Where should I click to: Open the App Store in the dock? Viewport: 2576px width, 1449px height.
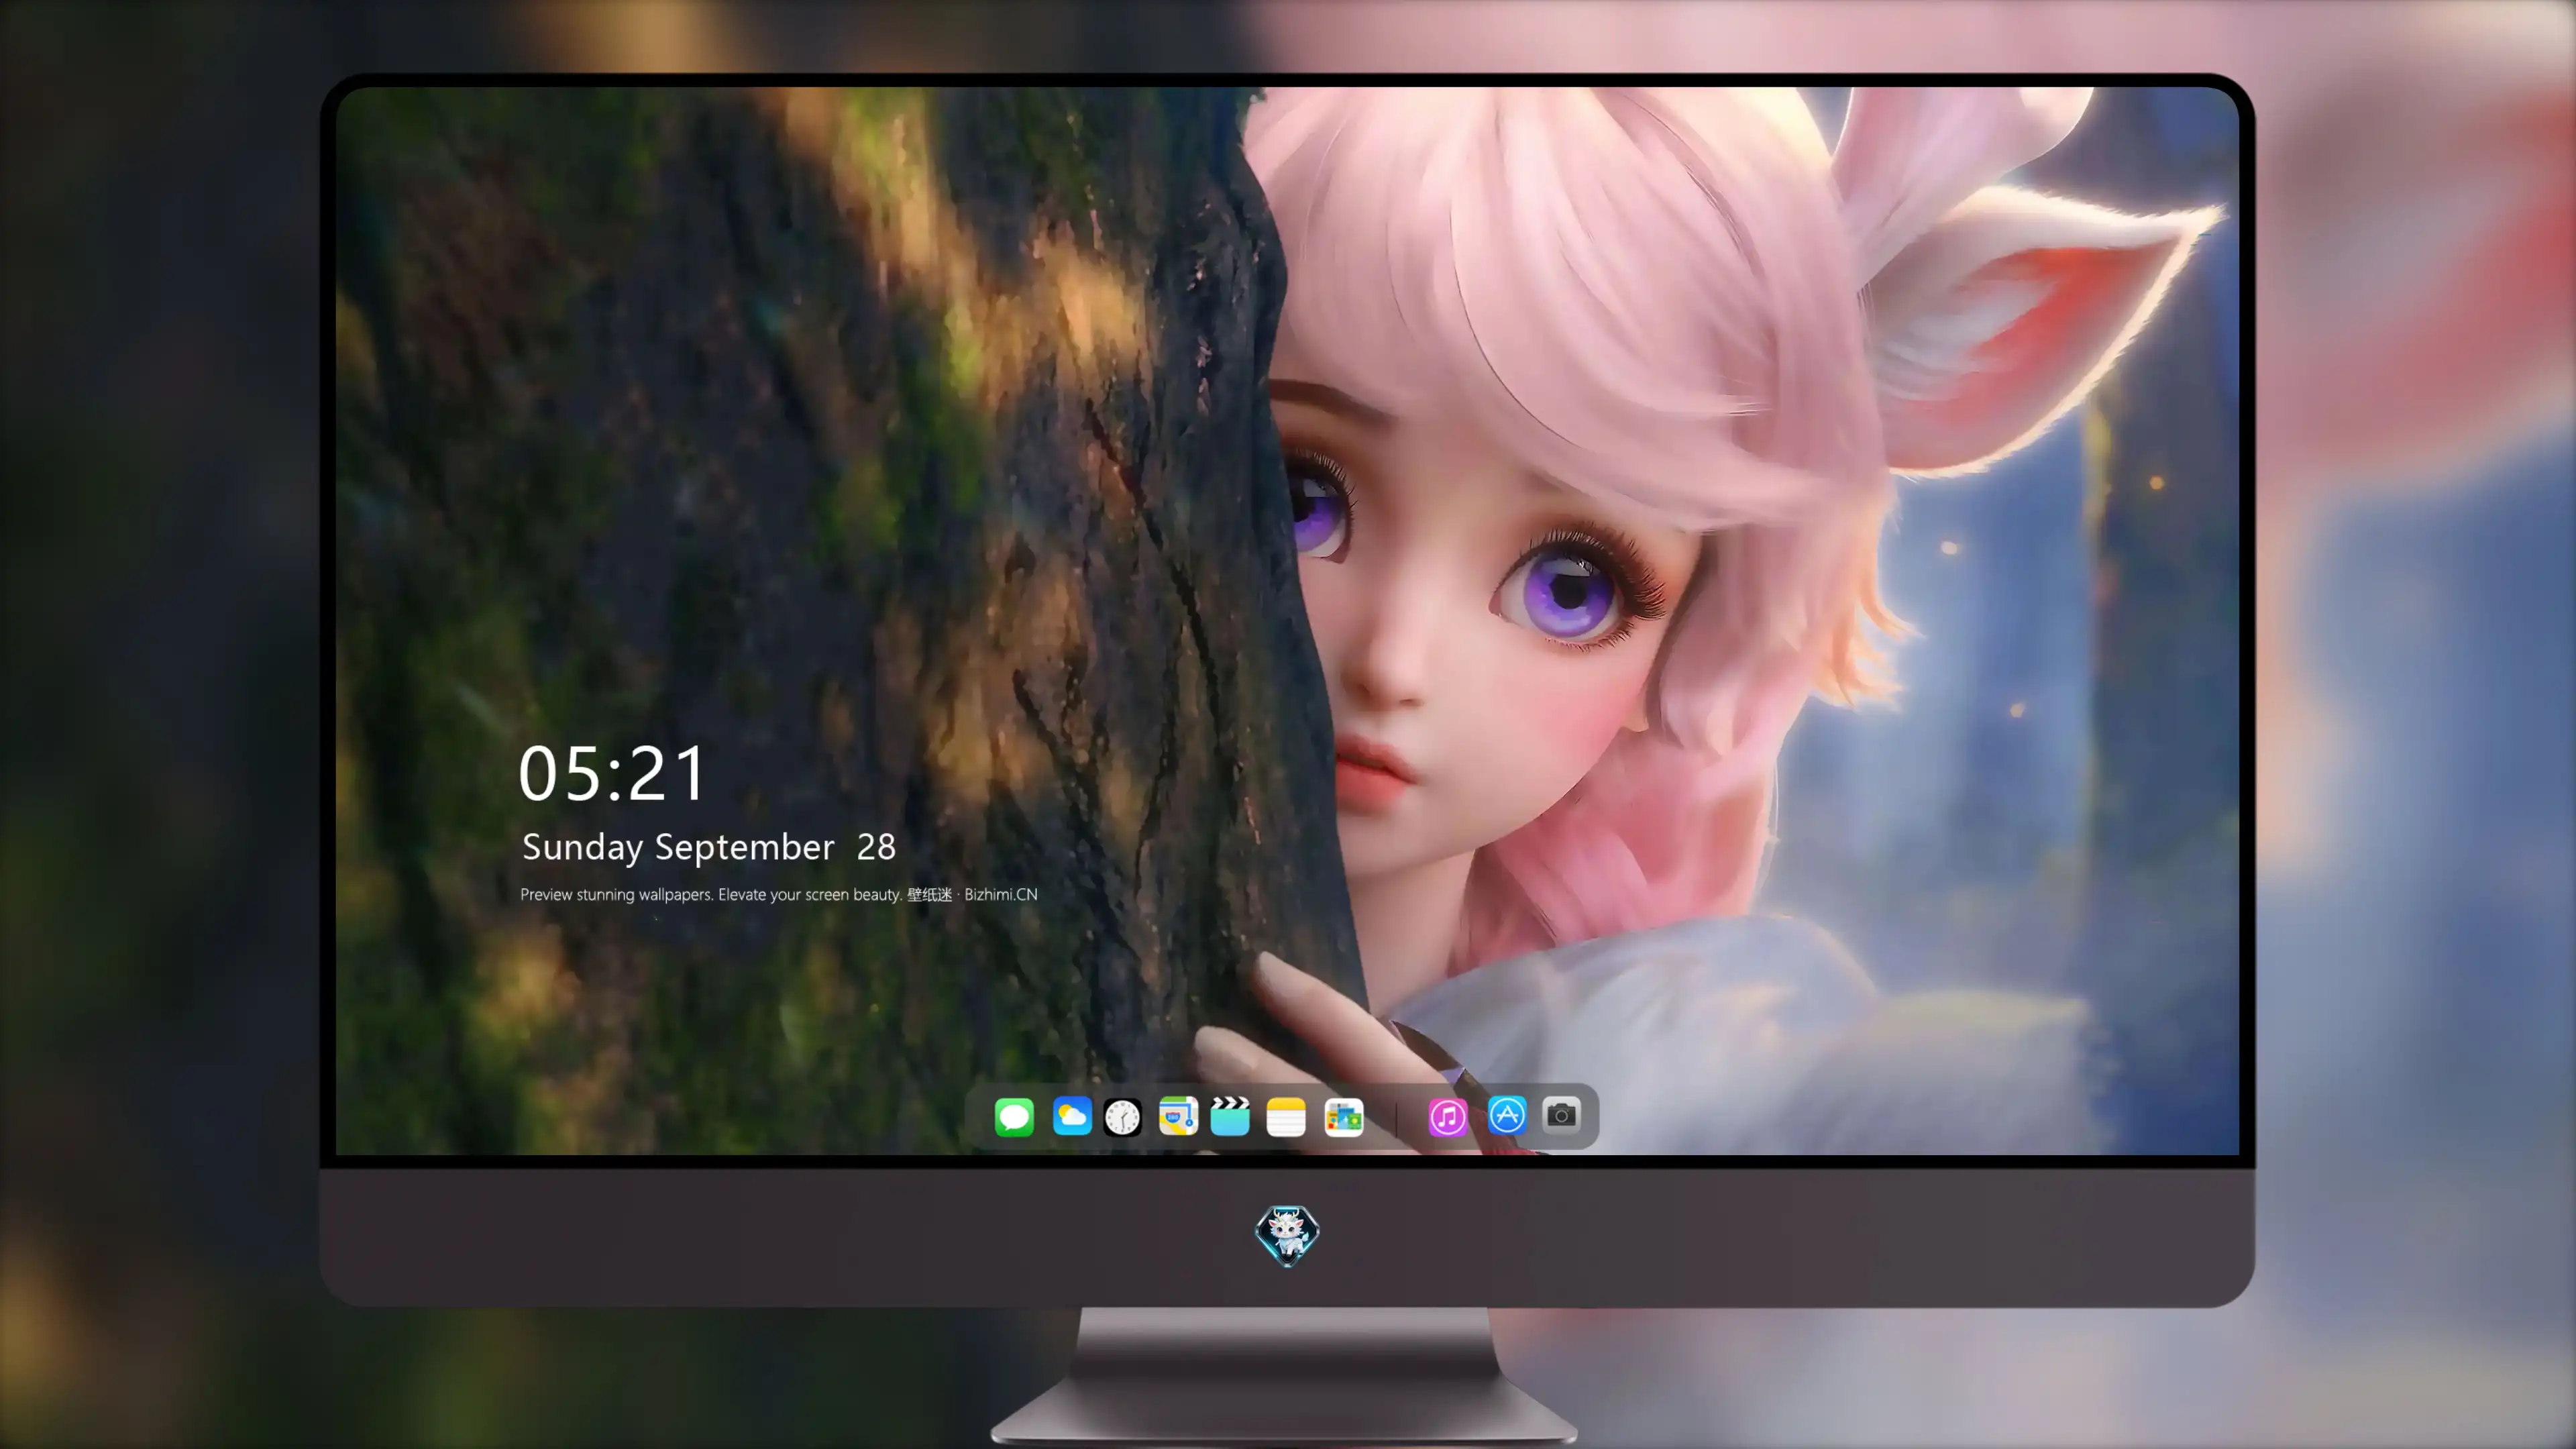tap(1507, 1115)
